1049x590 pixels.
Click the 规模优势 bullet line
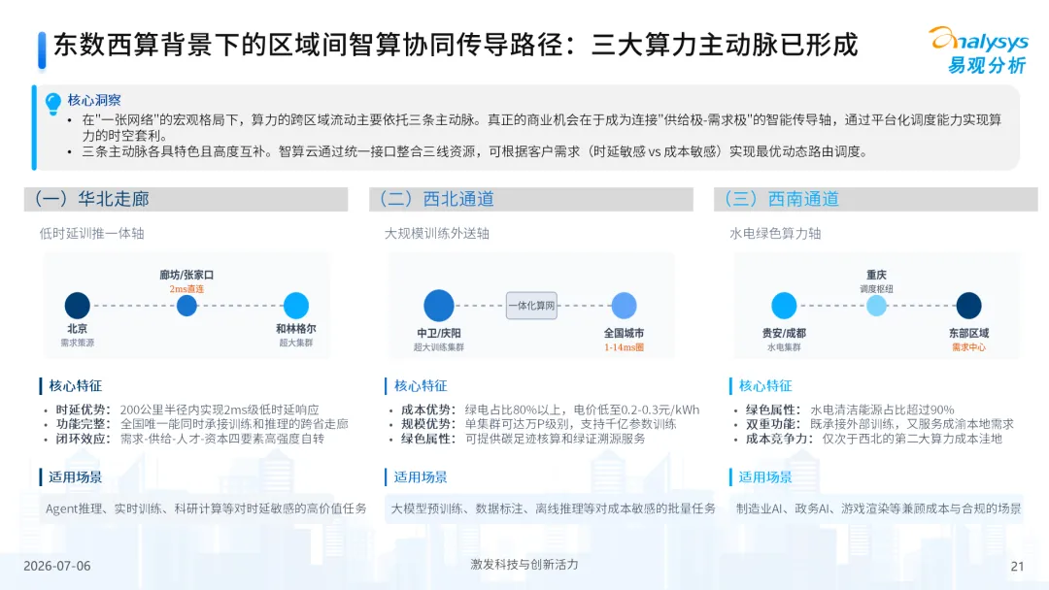(x=538, y=424)
